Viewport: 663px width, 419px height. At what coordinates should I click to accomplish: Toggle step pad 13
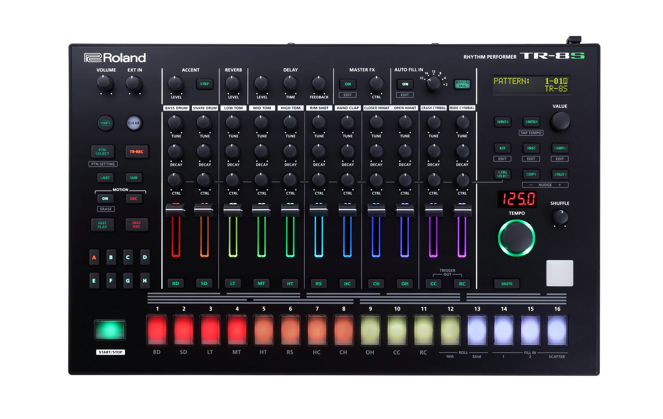tap(477, 330)
